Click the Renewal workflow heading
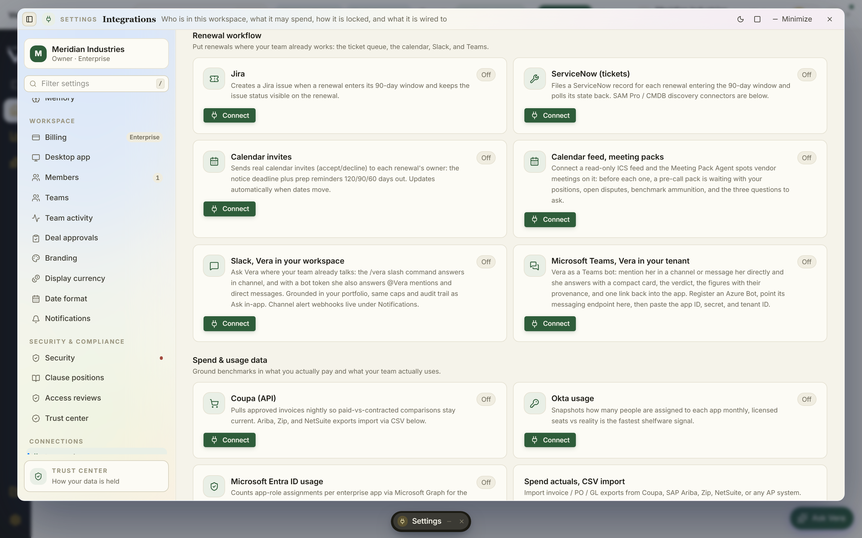862x538 pixels. [227, 36]
